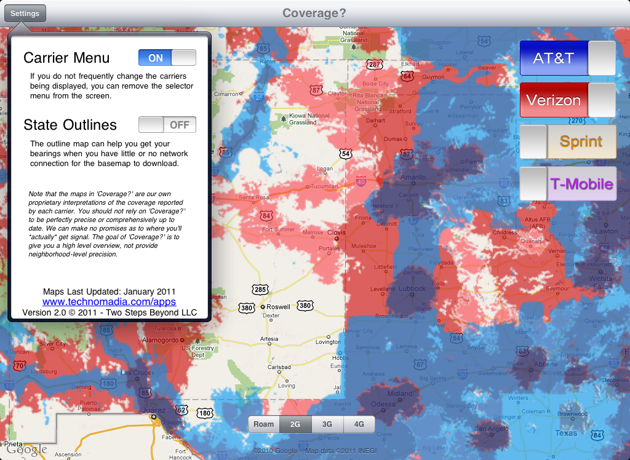
Task: Click the US 70 highway shield
Action: (x=20, y=367)
